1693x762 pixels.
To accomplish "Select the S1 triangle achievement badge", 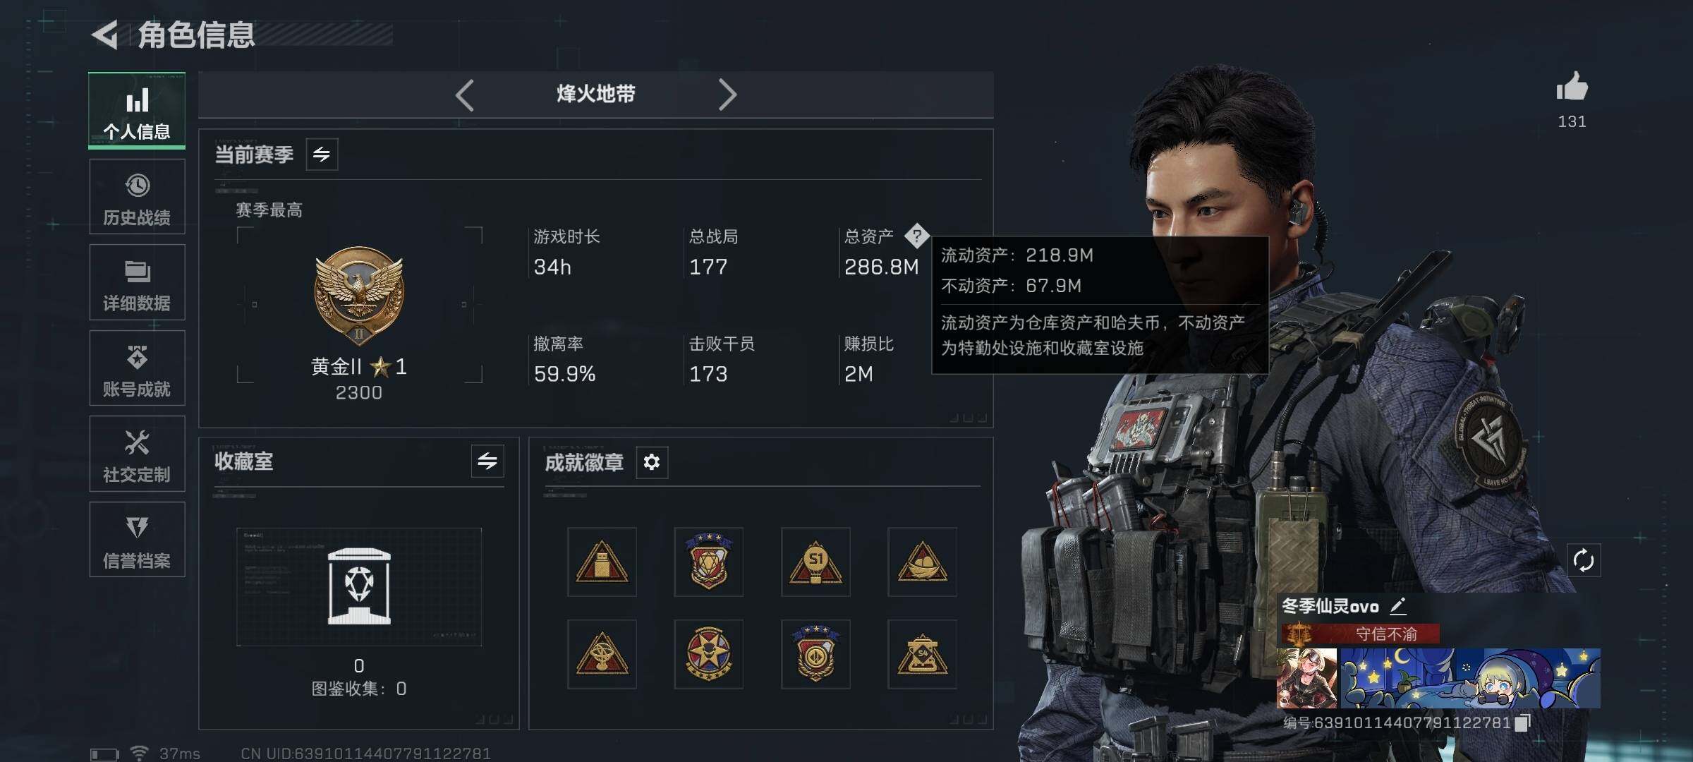I will 815,562.
